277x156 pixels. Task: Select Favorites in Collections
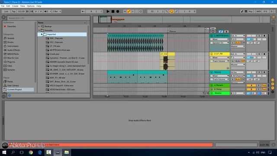coord(12,26)
